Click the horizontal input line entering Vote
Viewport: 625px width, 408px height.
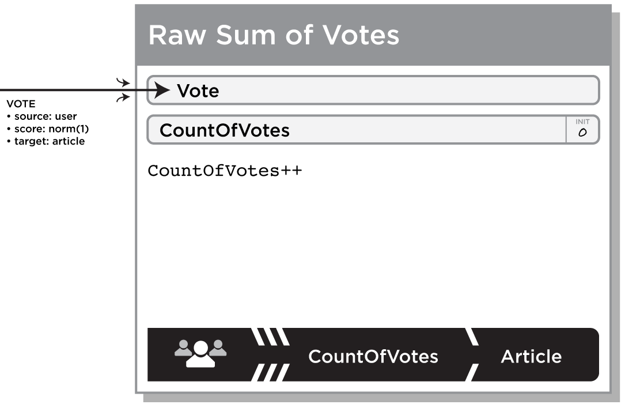[77, 90]
